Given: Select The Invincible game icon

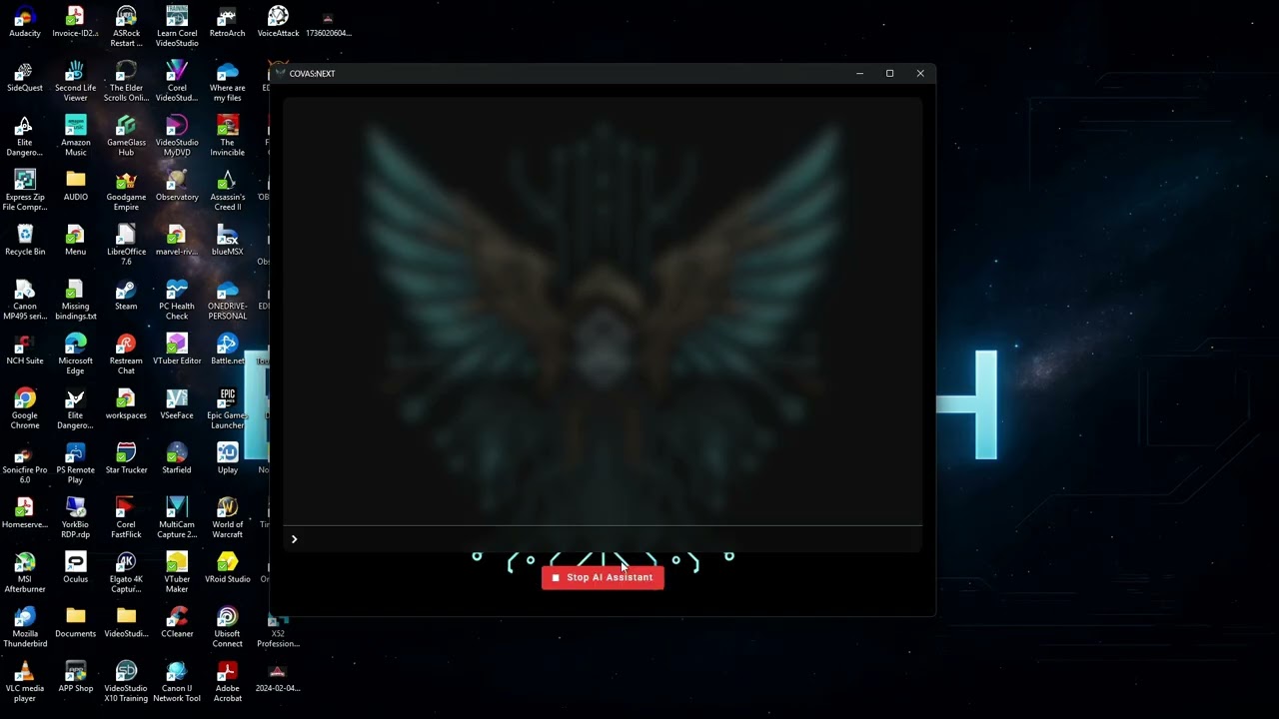Looking at the screenshot, I should click(x=228, y=136).
